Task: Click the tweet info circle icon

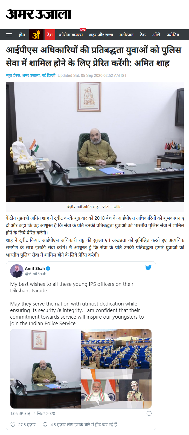Action: [x=149, y=413]
